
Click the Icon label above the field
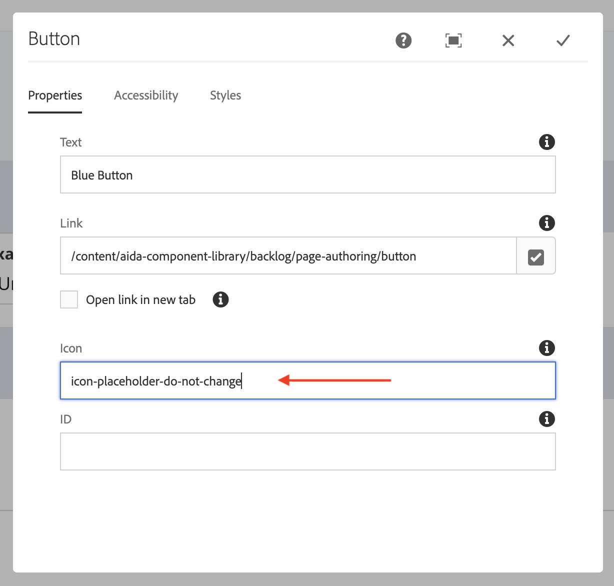coord(71,348)
